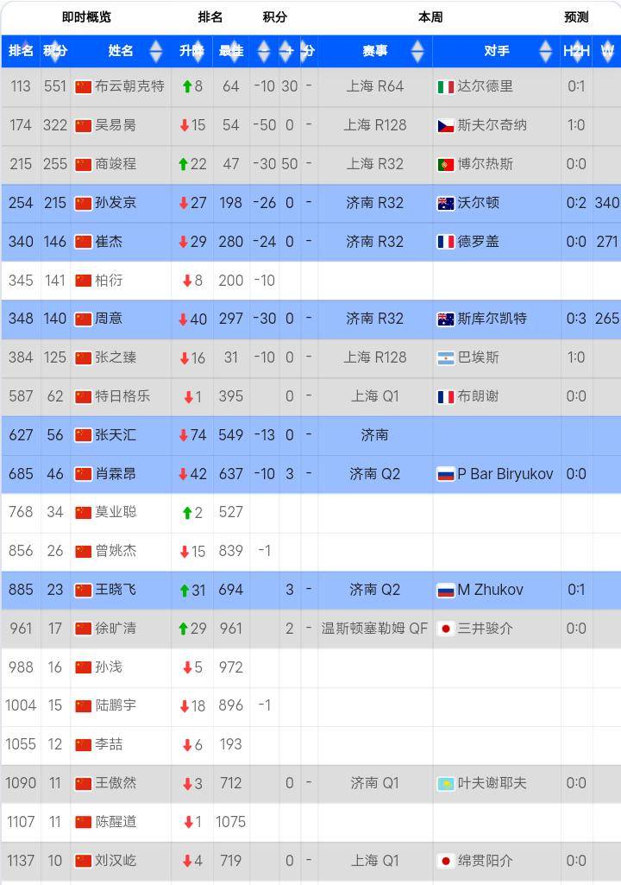Open the 预测 section tab
This screenshot has width=621, height=885.
(x=576, y=16)
